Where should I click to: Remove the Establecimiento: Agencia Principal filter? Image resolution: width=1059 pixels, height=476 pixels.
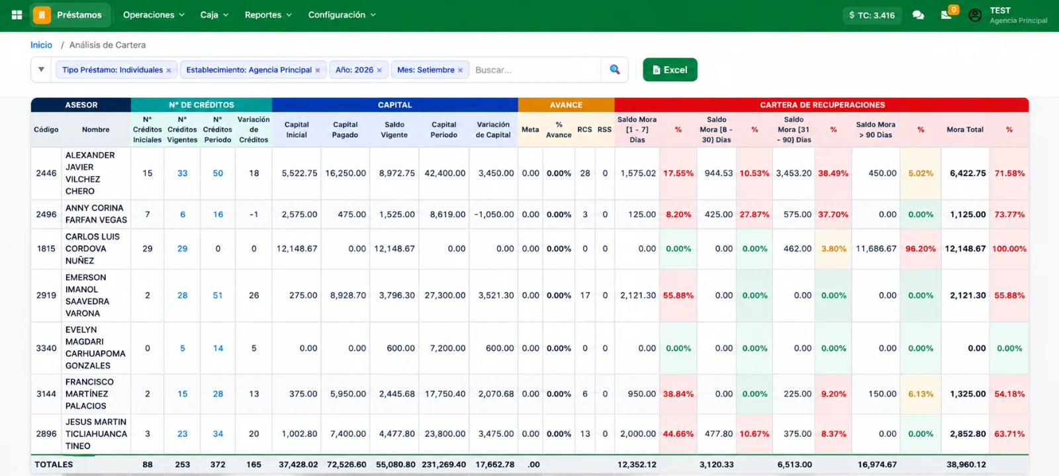coord(318,70)
